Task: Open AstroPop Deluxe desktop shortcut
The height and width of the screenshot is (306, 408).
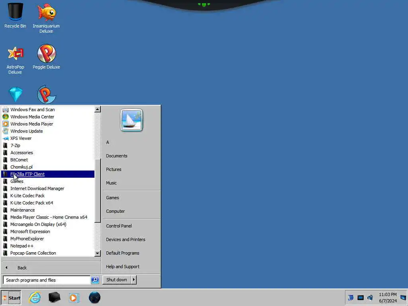Action: pyautogui.click(x=16, y=60)
